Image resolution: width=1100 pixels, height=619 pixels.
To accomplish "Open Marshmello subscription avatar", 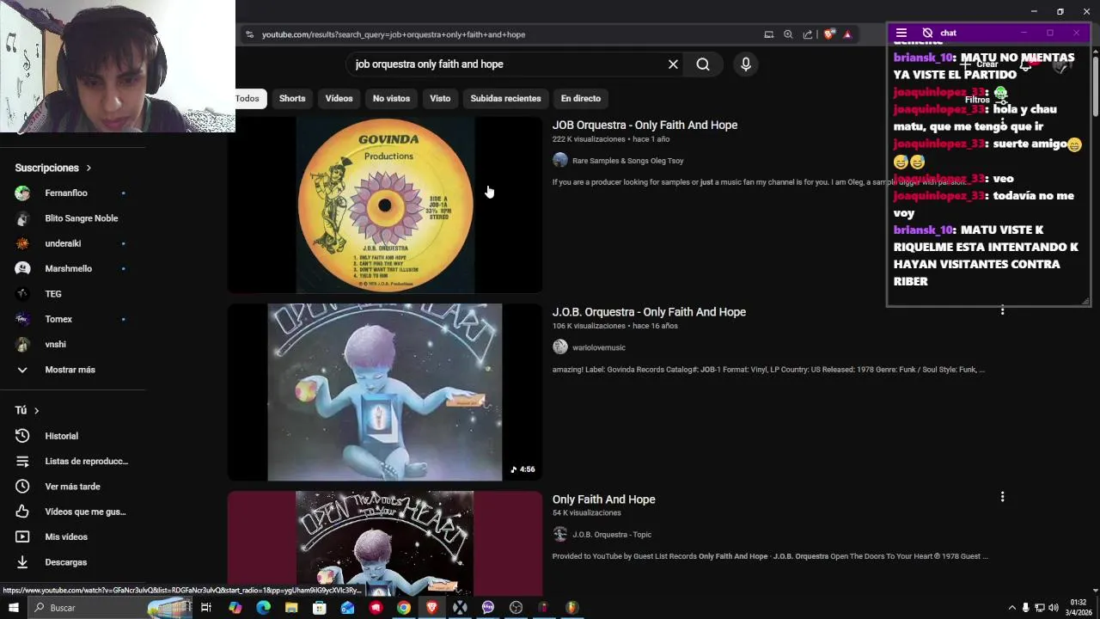I will coord(22,268).
